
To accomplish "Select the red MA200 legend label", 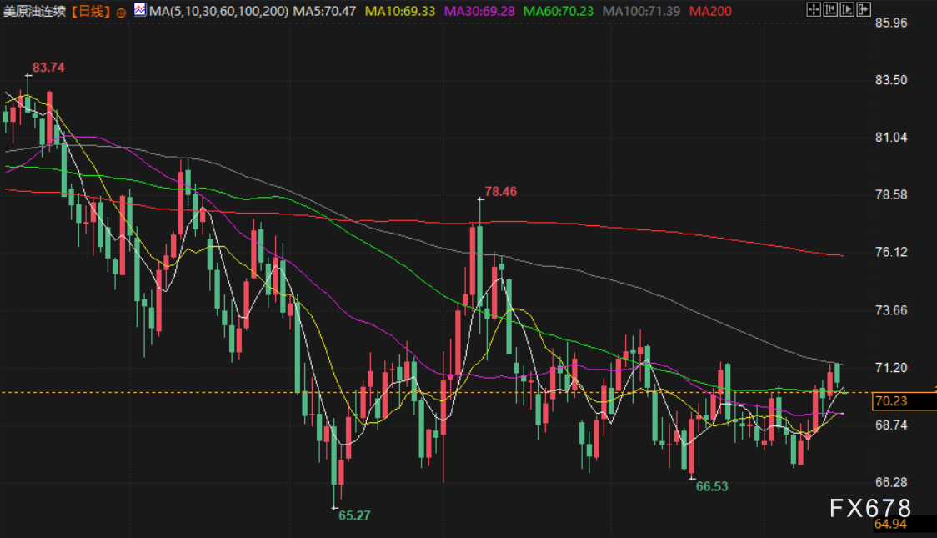I will click(x=710, y=12).
